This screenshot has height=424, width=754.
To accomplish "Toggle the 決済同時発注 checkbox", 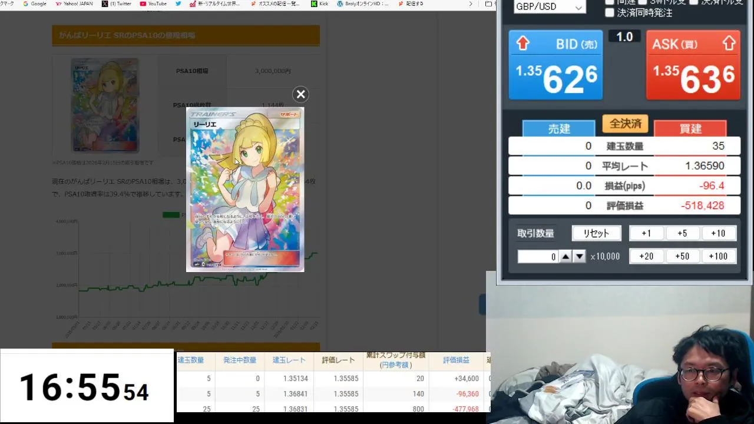I will click(x=610, y=12).
